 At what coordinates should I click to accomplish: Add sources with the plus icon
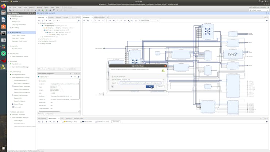tap(50, 20)
